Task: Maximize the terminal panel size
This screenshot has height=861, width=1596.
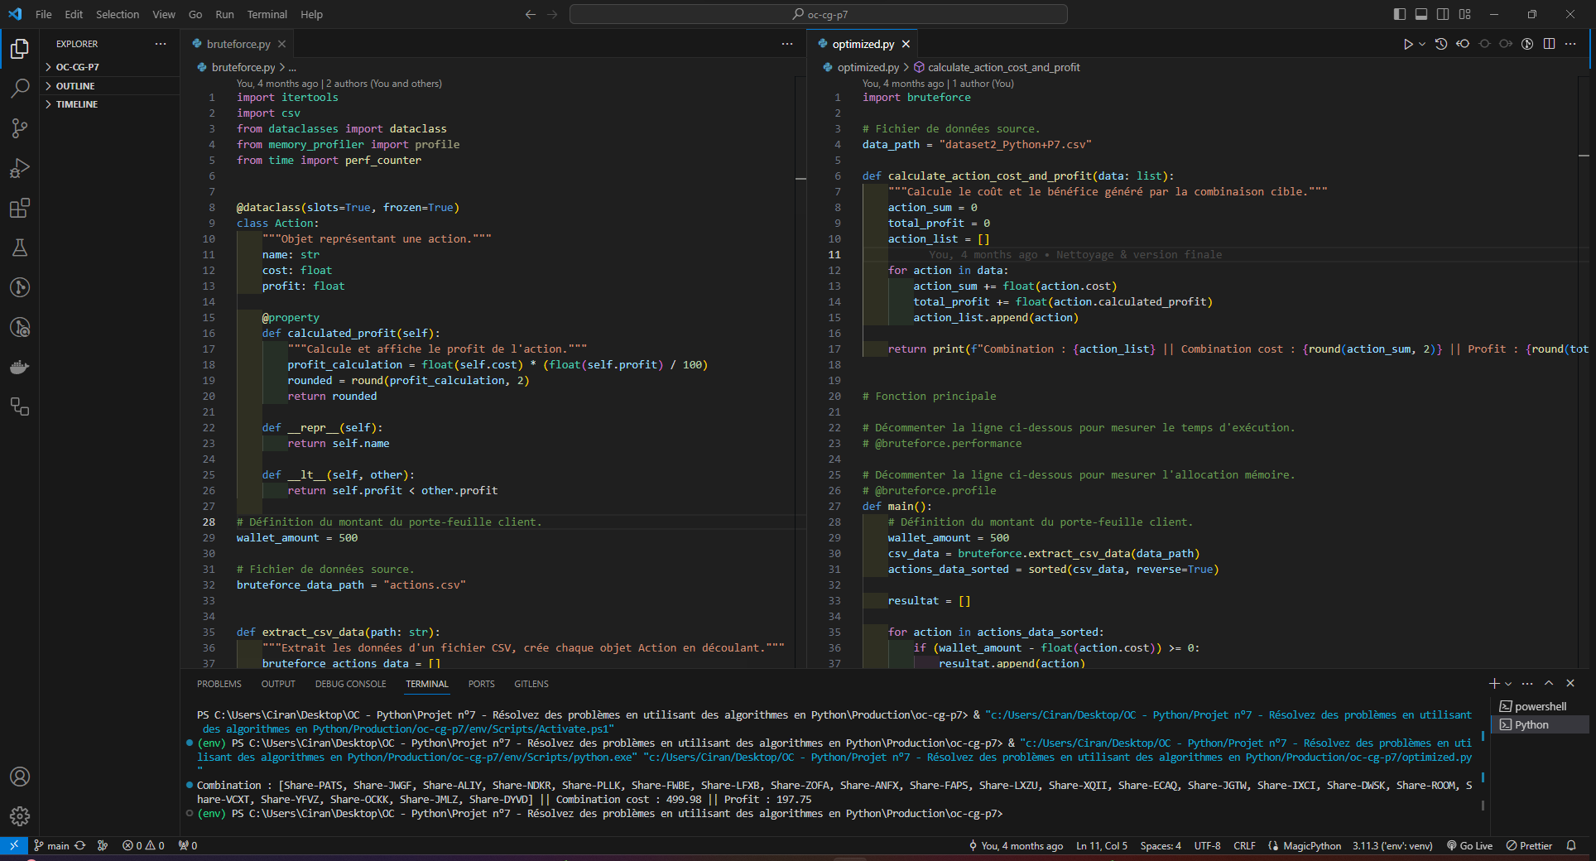Action: pos(1549,683)
